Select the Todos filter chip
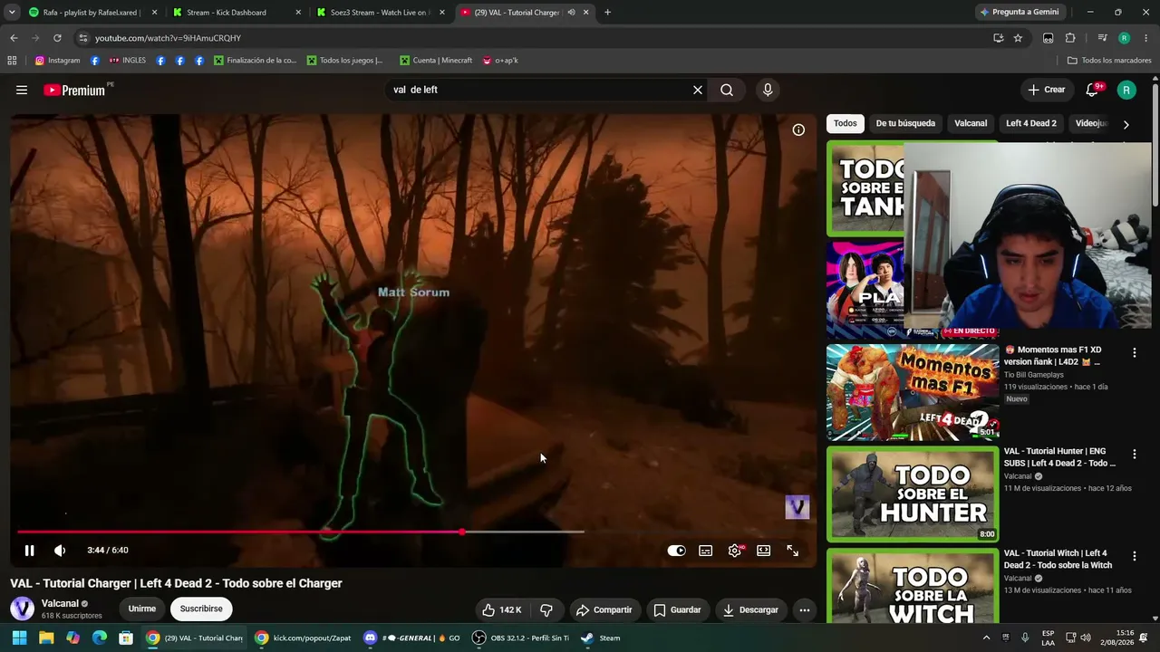Viewport: 1160px width, 652px height. pos(846,123)
